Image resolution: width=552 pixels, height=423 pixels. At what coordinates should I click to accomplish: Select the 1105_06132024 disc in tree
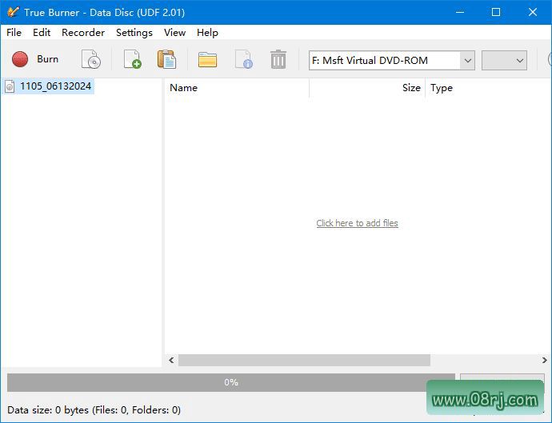(55, 86)
